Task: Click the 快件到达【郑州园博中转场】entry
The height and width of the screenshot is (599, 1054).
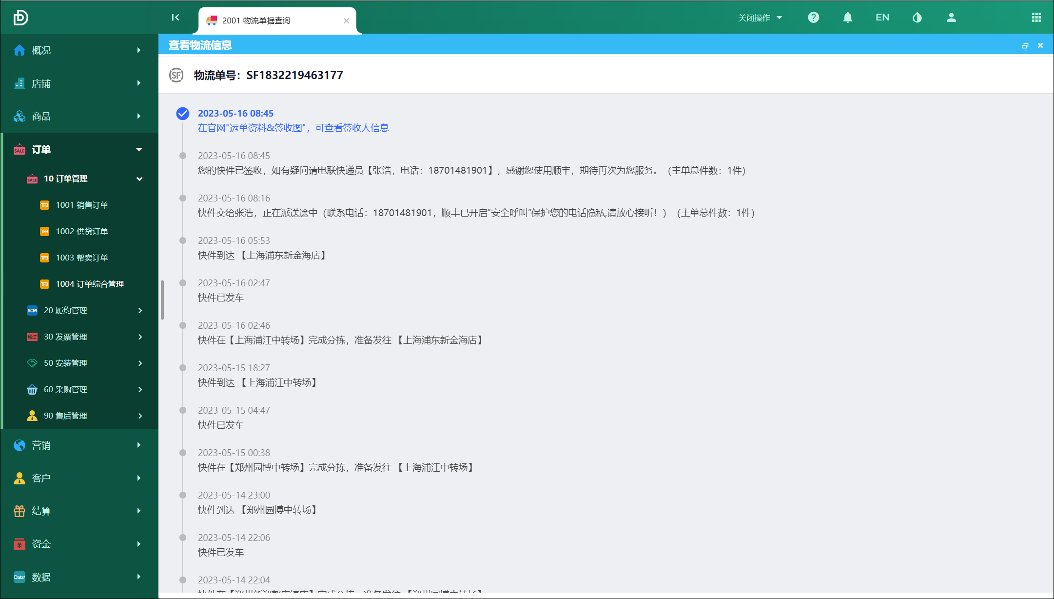Action: (x=259, y=510)
